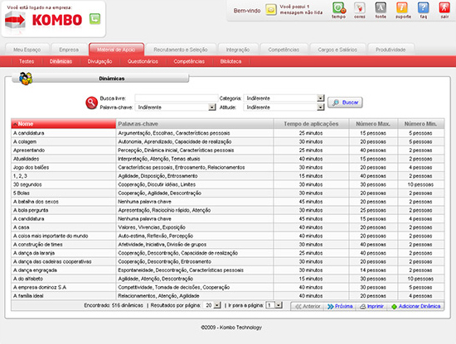
Task: Click the tempo clock icon
Action: point(339,8)
